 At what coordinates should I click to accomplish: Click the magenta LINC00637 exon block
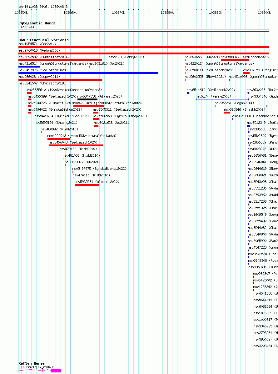tap(56, 371)
